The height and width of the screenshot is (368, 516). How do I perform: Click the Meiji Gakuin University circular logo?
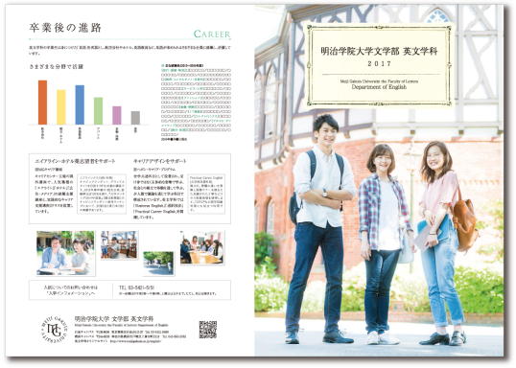(55, 329)
